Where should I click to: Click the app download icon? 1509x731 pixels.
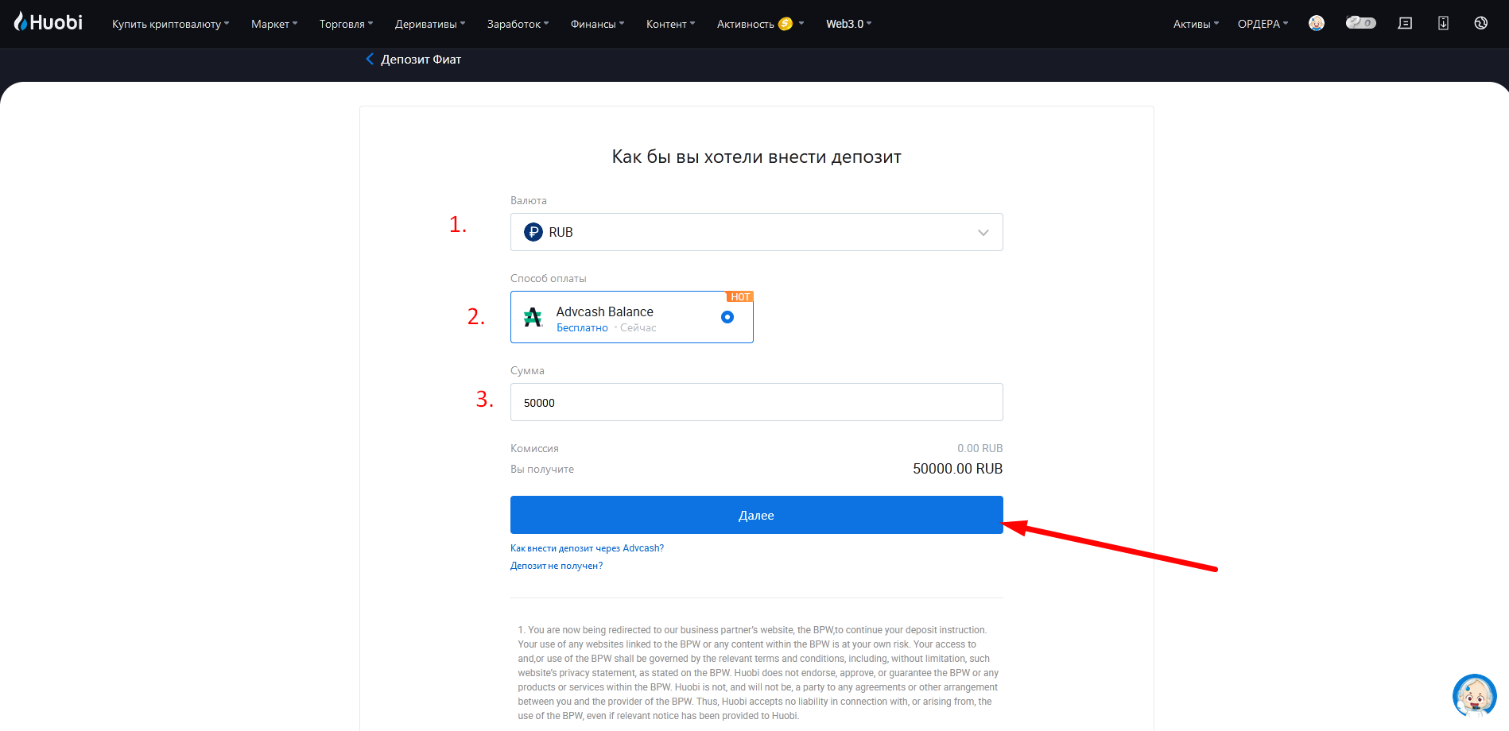[x=1443, y=23]
